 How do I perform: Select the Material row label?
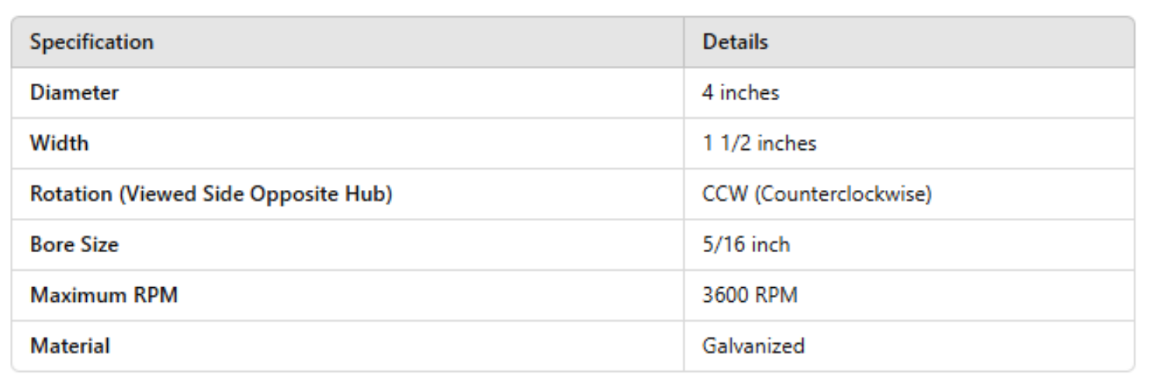click(x=70, y=346)
